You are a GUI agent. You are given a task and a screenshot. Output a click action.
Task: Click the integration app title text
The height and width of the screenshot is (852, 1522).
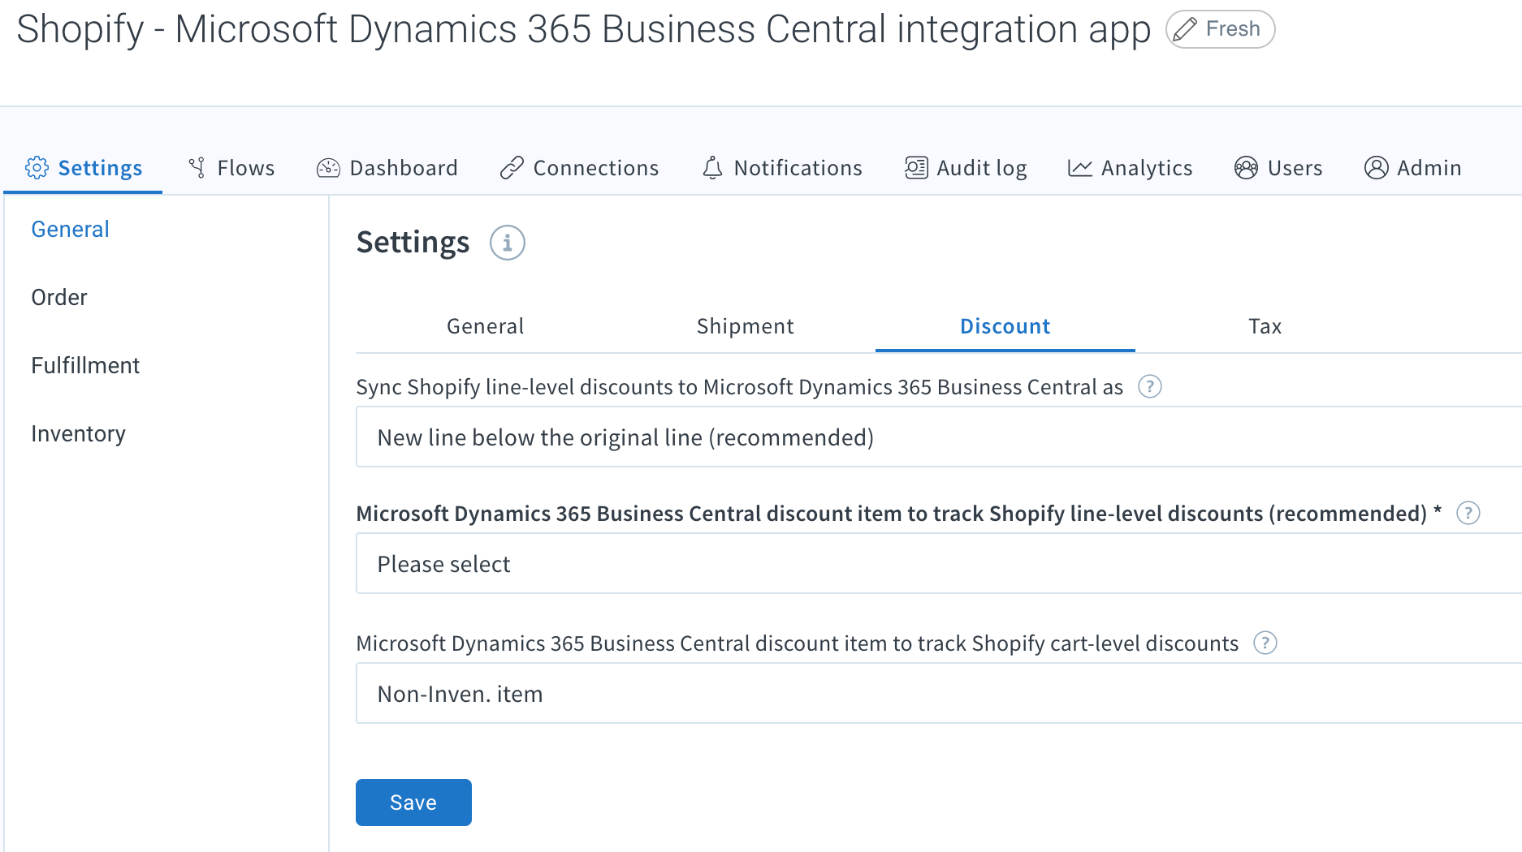click(x=583, y=29)
